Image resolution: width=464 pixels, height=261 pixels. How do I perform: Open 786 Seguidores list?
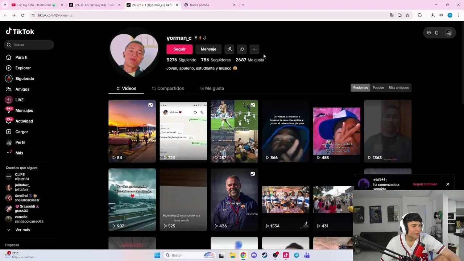(x=216, y=60)
